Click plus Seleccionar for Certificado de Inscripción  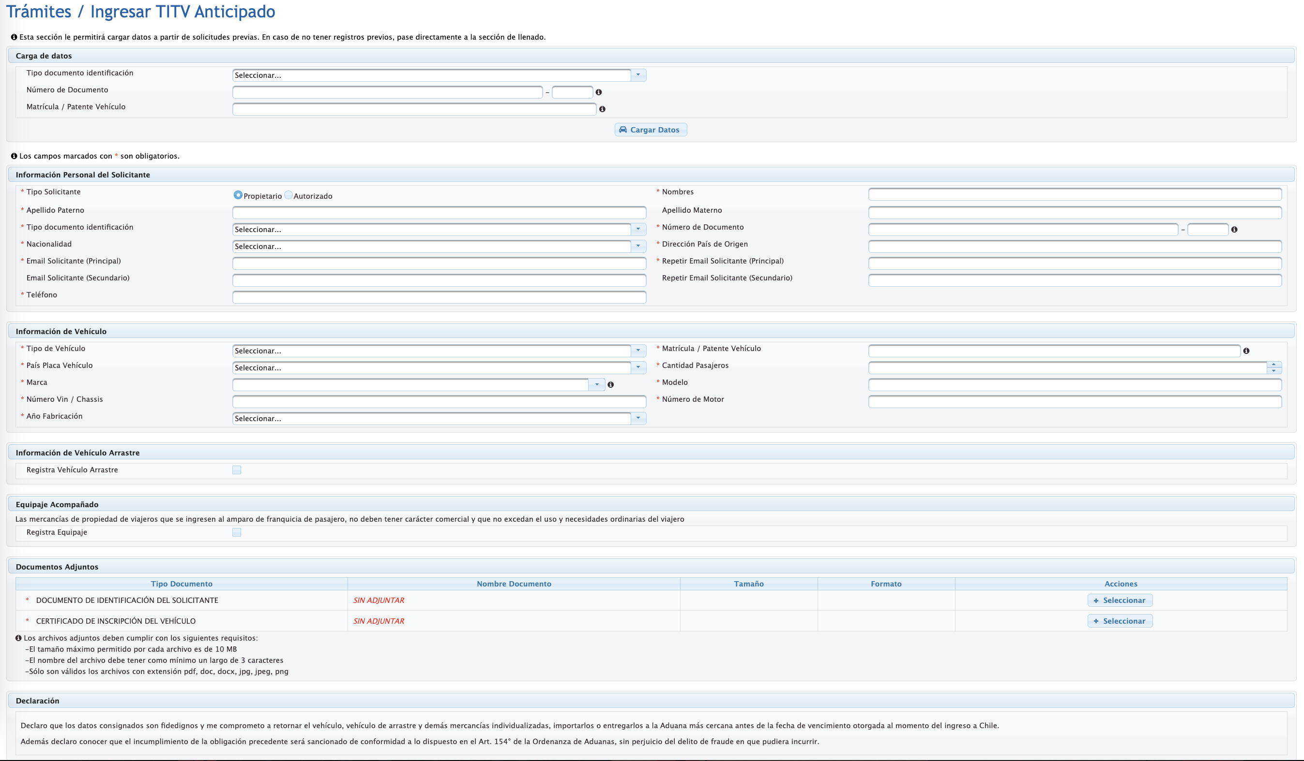pyautogui.click(x=1119, y=621)
